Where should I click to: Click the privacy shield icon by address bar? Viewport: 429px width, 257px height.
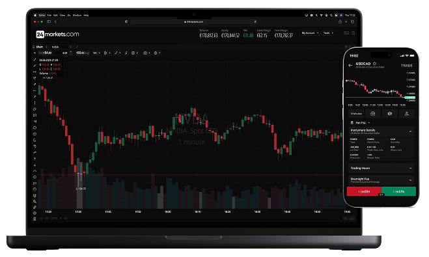[126, 21]
